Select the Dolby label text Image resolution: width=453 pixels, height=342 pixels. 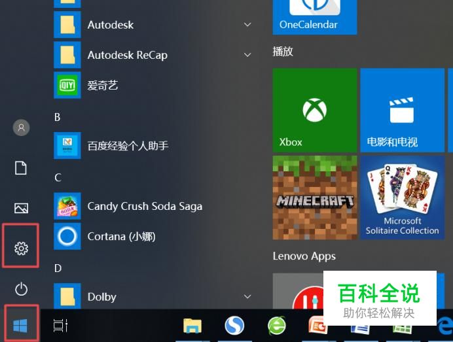(x=101, y=297)
